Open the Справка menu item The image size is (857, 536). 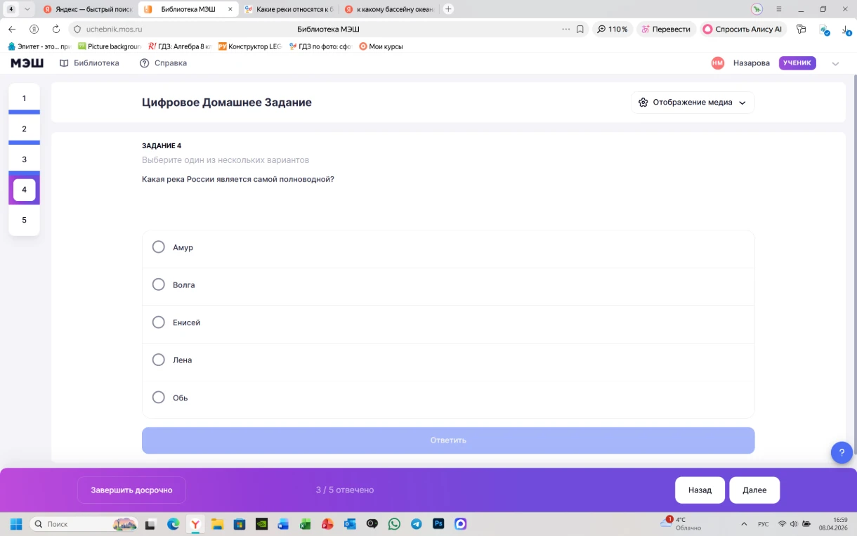click(163, 63)
